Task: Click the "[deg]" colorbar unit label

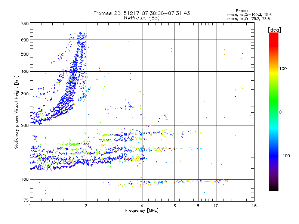Action: 274,30
